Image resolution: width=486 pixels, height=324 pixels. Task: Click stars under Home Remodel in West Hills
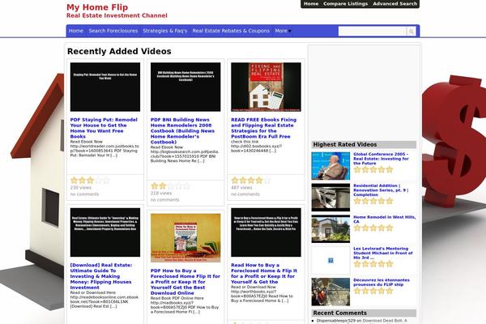(x=373, y=228)
